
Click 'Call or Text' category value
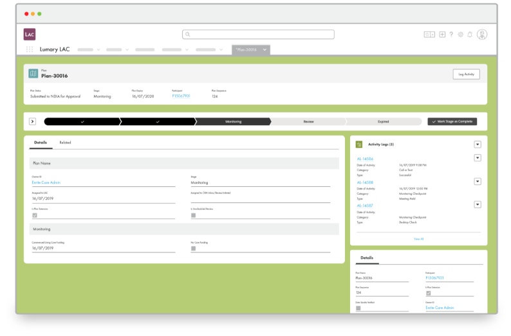(405, 170)
